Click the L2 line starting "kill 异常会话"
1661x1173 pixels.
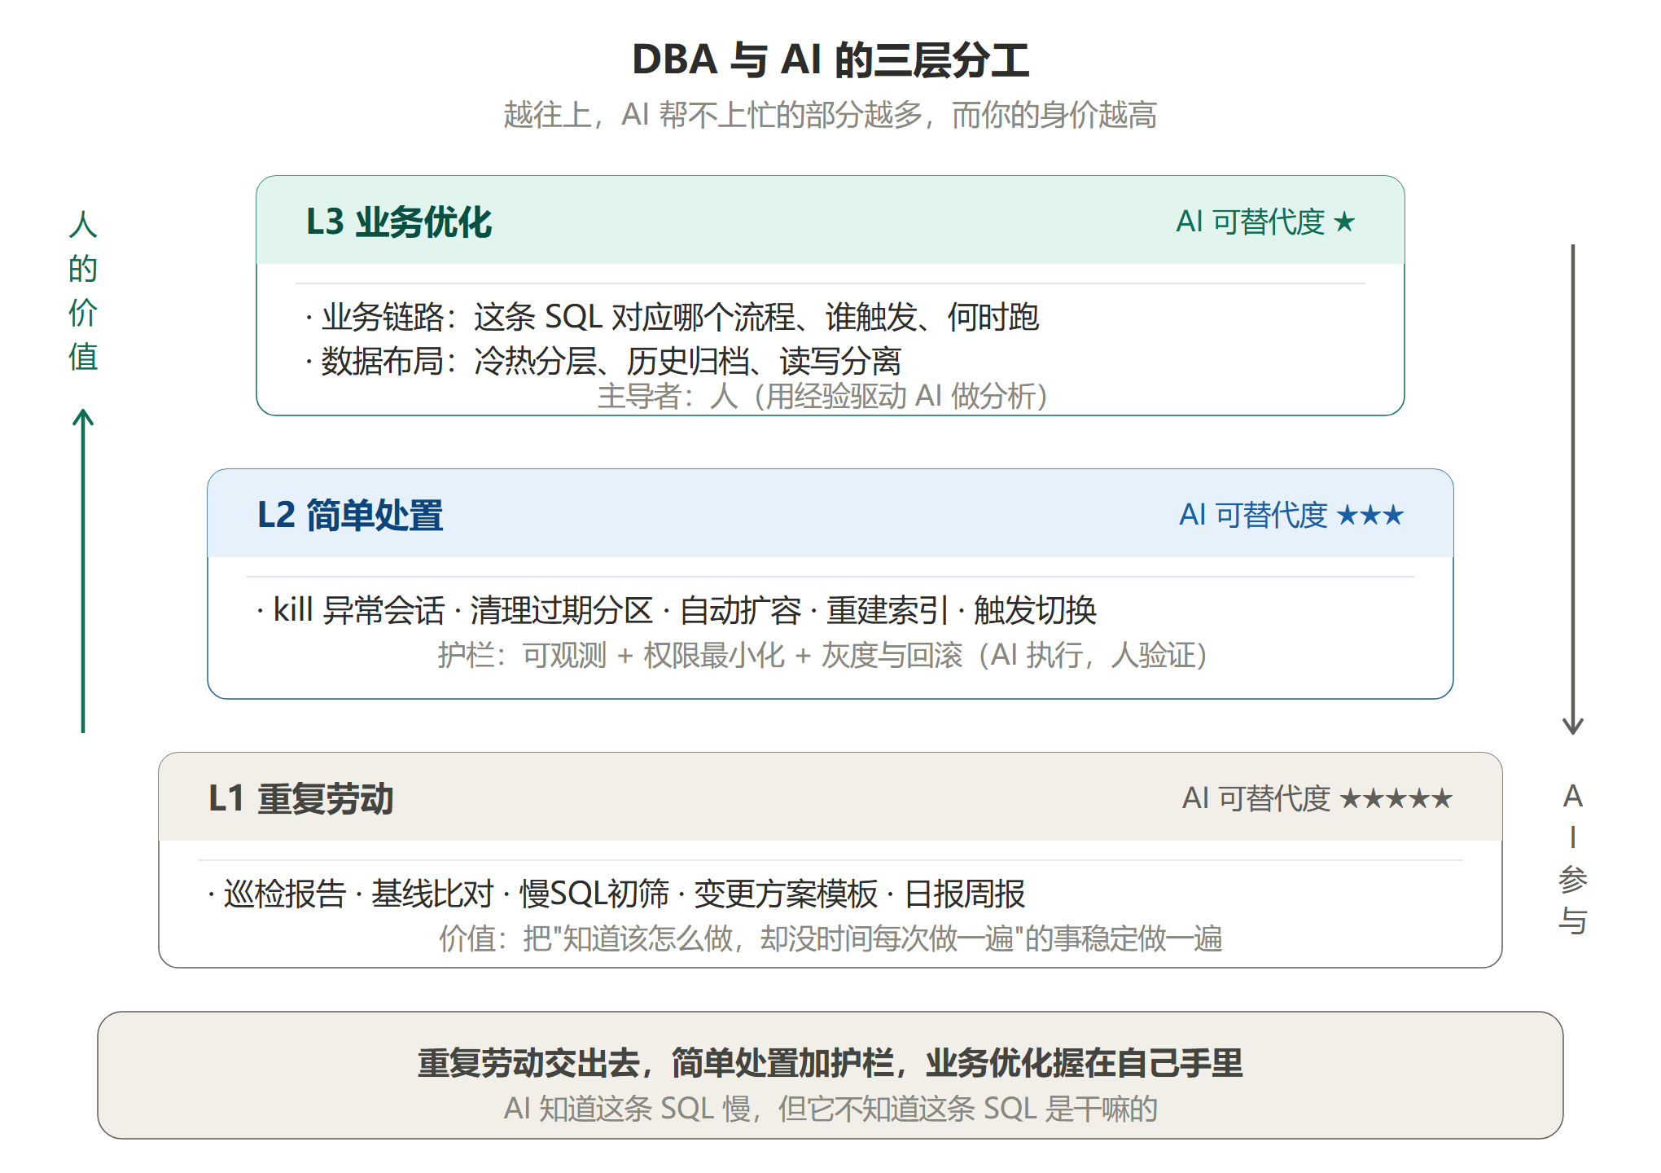pos(677,610)
